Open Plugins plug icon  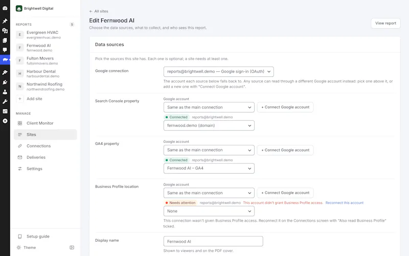(5, 82)
